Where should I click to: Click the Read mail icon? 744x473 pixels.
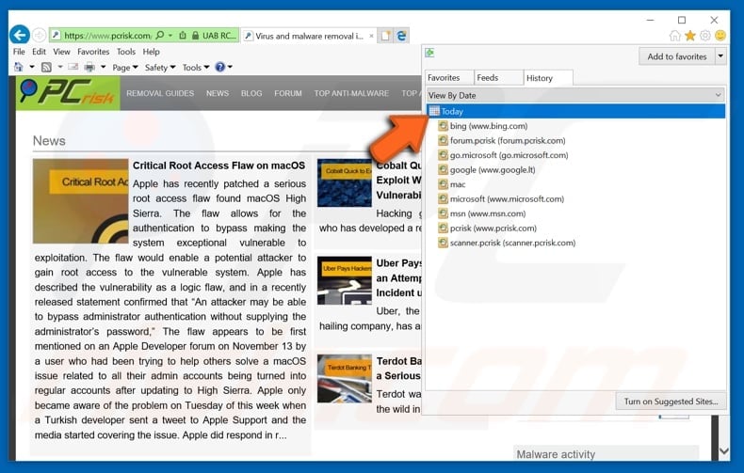pos(73,68)
